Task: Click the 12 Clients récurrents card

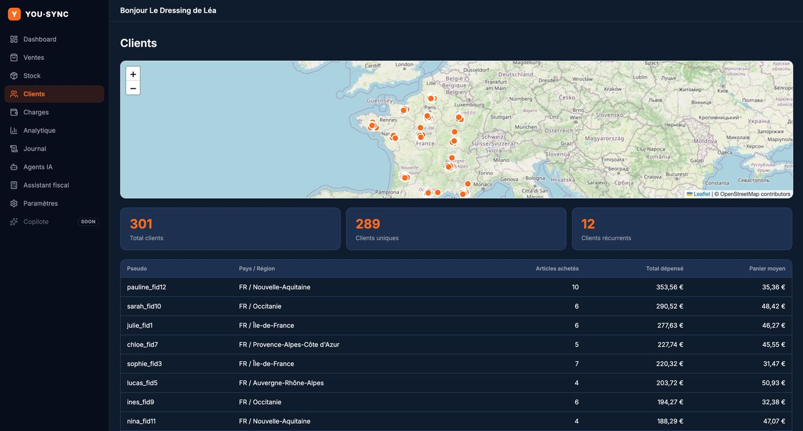Action: click(x=682, y=229)
